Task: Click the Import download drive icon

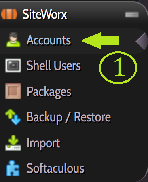Action: tap(13, 143)
